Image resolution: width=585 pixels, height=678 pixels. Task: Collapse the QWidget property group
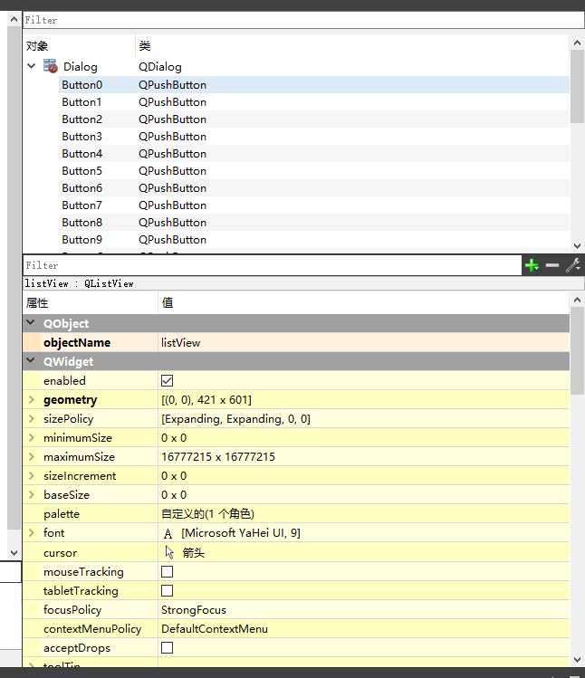pos(31,360)
